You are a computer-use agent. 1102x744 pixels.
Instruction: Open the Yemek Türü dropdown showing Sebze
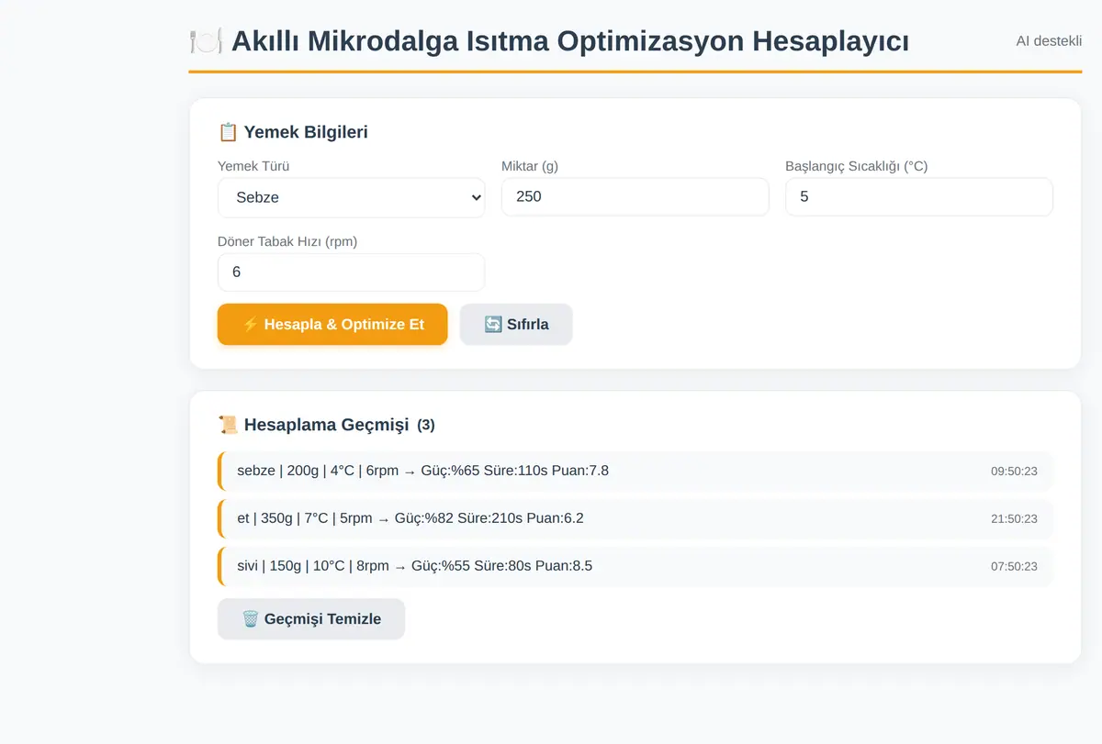coord(351,197)
